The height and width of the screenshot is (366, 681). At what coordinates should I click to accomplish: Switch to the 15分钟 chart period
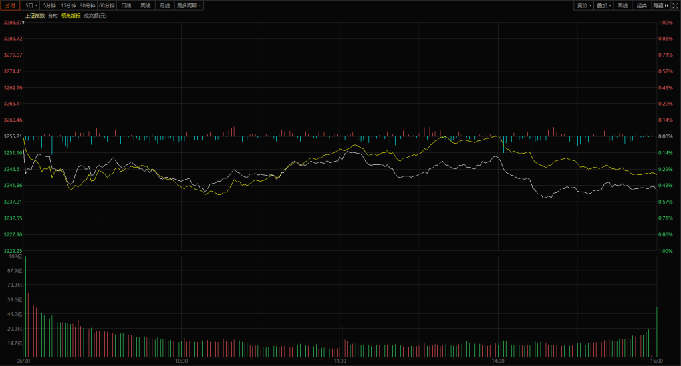[x=68, y=5]
